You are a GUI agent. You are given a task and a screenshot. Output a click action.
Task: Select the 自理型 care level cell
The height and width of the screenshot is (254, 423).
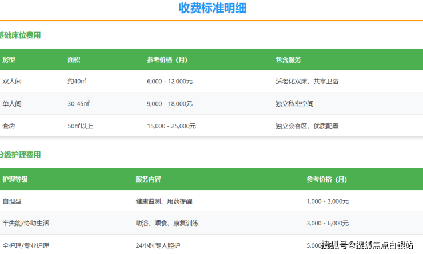[x=11, y=201]
